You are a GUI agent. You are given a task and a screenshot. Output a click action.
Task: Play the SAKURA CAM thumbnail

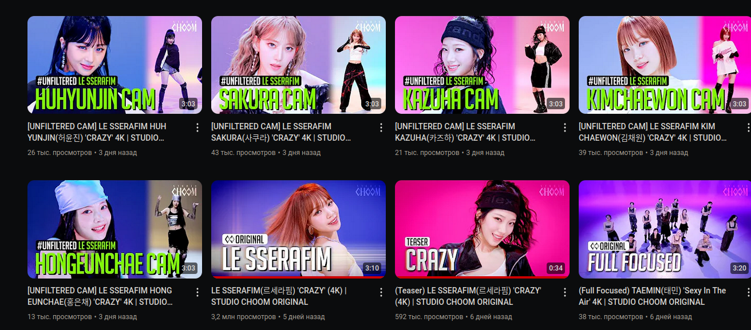(298, 65)
